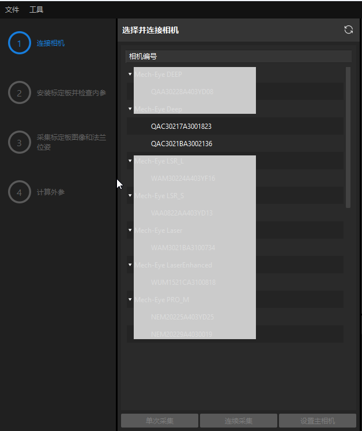
Task: Select step 3 circle for 采集标定板图像和法兰位姿
Action: point(19,142)
